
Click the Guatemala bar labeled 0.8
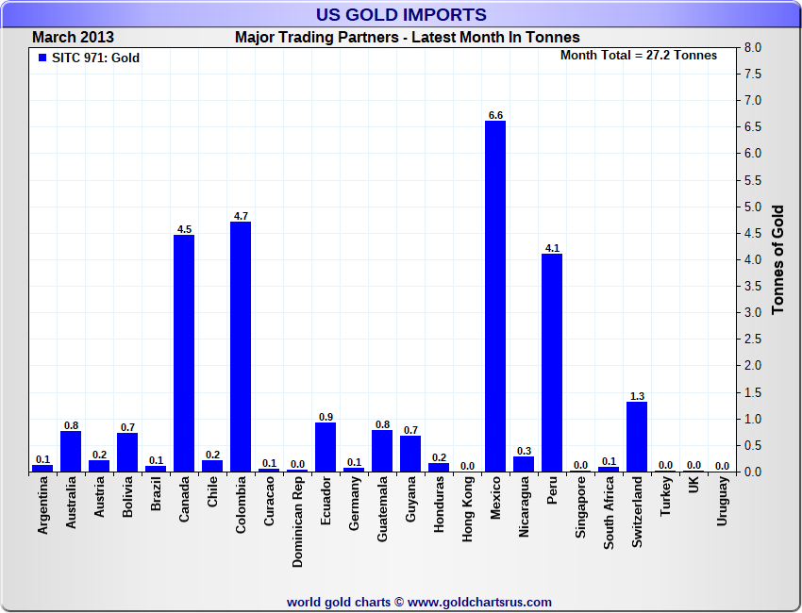(382, 451)
